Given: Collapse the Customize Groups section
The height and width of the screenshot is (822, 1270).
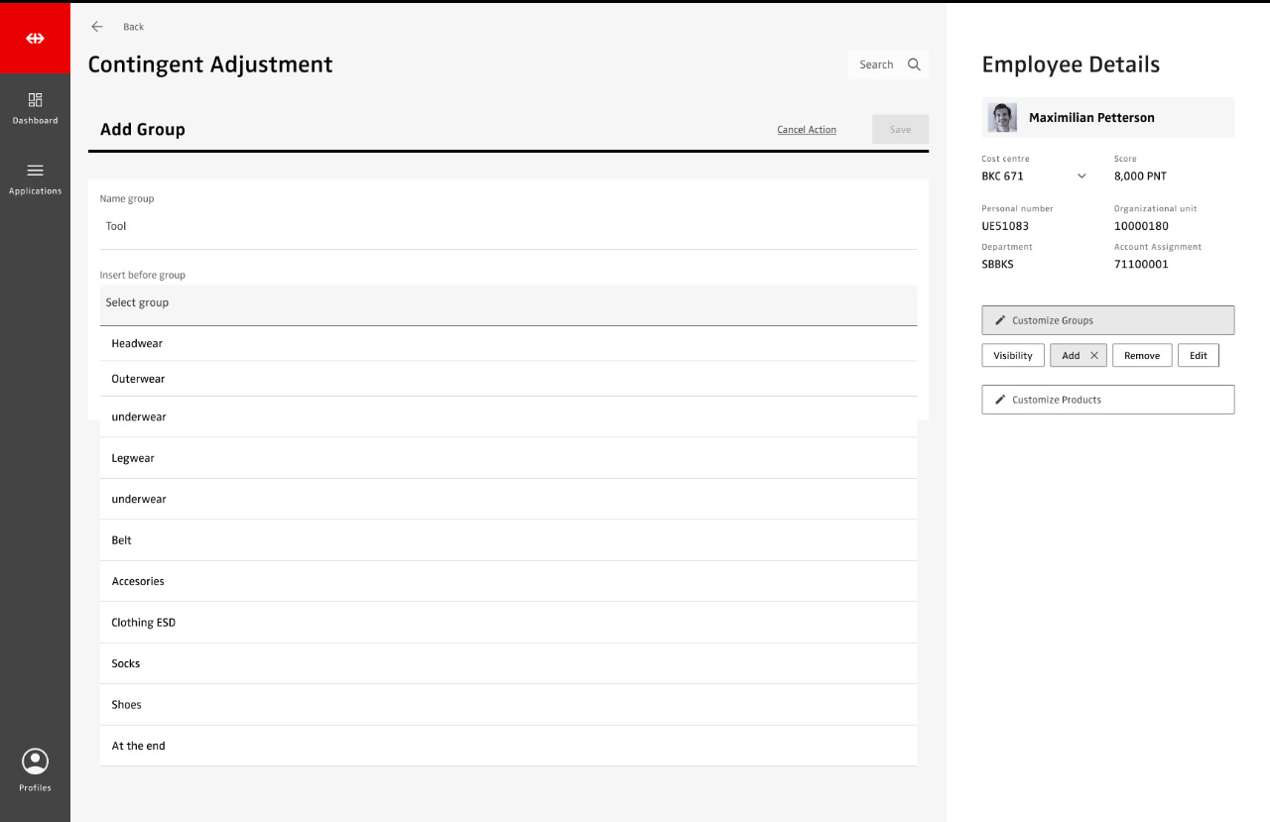Looking at the screenshot, I should 1107,320.
